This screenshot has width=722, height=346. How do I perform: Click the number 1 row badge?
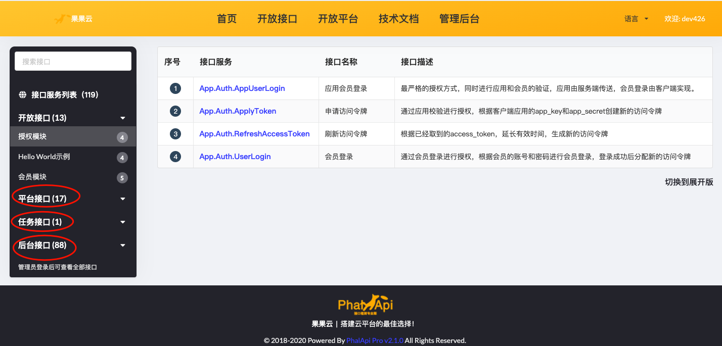175,88
